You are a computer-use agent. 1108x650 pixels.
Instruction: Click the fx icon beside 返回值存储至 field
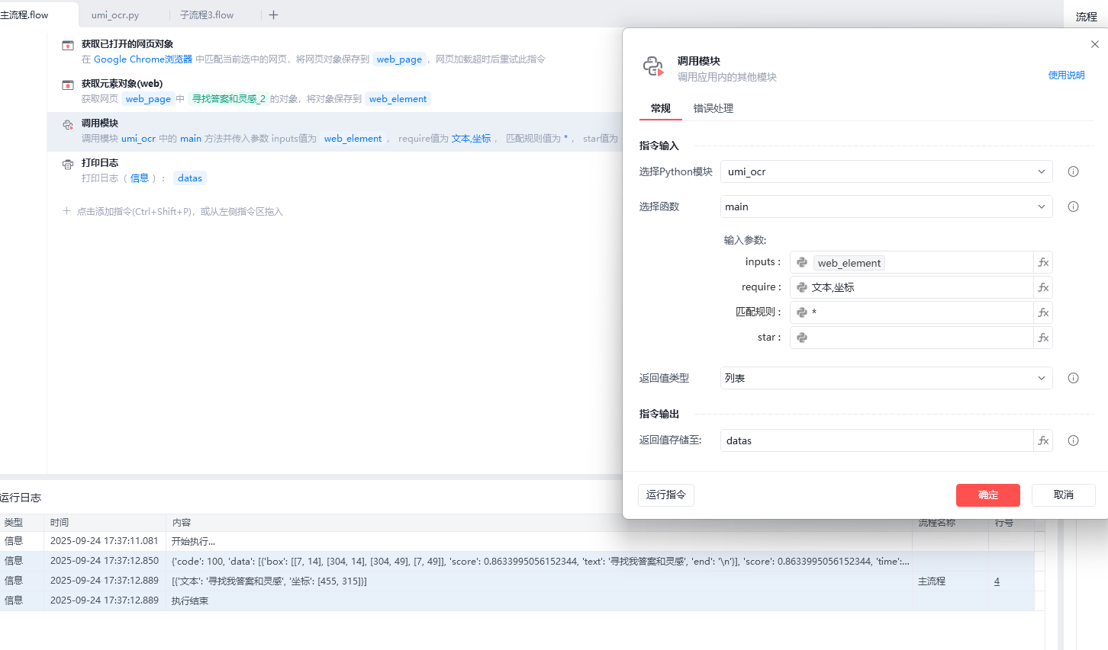click(x=1043, y=440)
